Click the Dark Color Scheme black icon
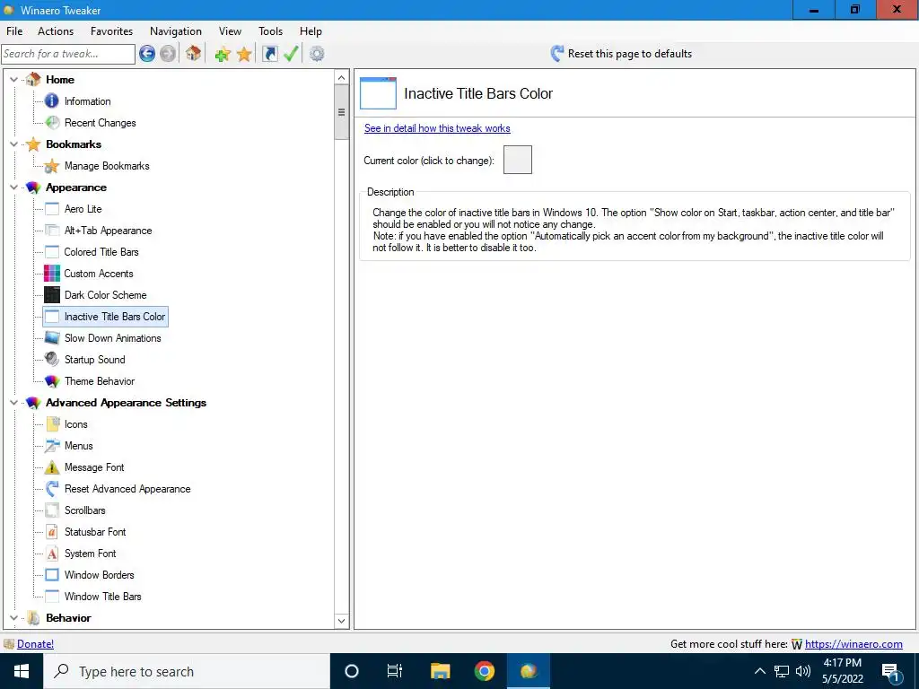The image size is (919, 689). 51,294
